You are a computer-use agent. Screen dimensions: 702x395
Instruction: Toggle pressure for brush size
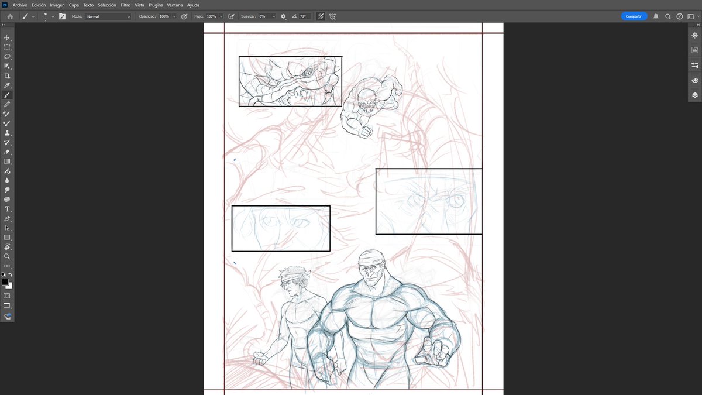[321, 16]
